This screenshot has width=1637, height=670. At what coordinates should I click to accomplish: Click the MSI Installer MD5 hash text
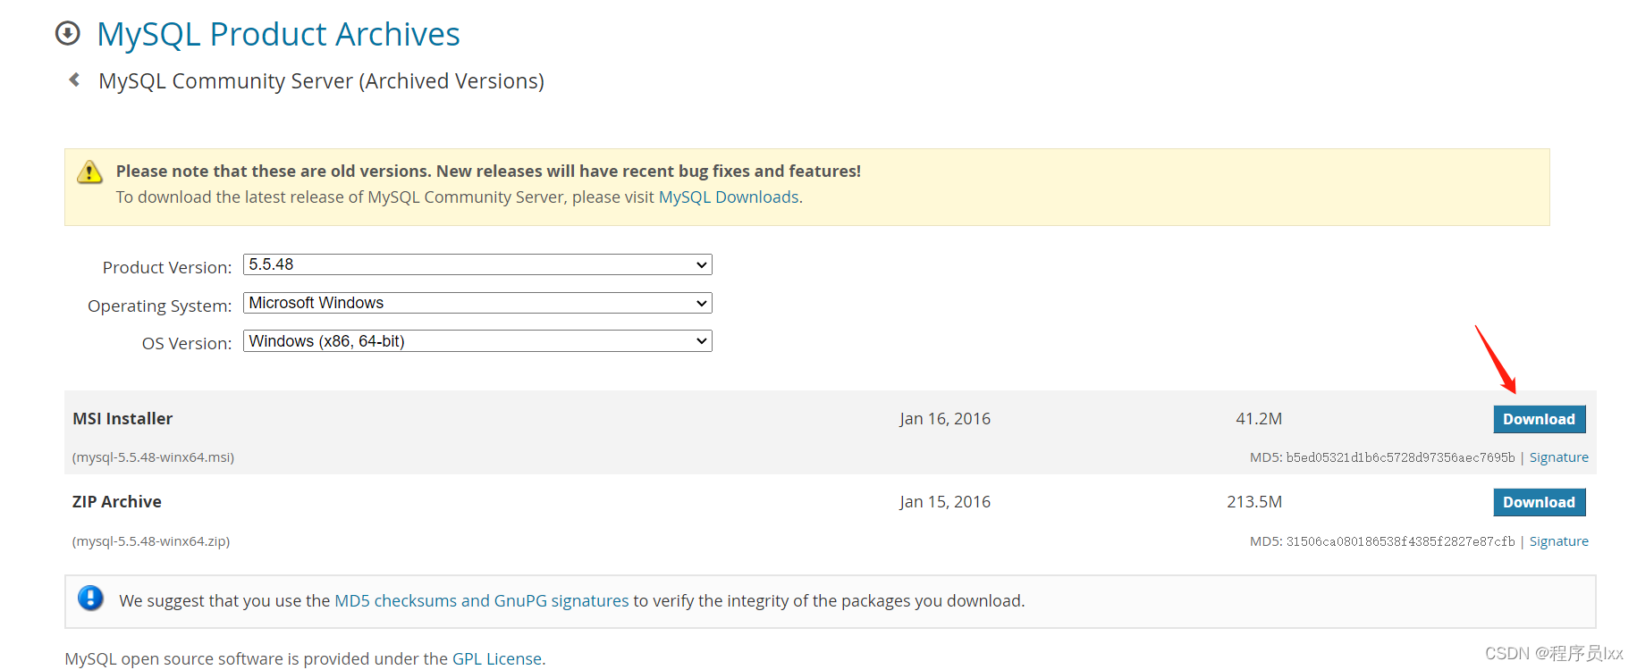point(1399,457)
